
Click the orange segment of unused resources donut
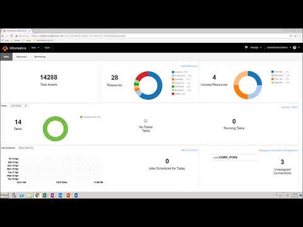[240, 91]
